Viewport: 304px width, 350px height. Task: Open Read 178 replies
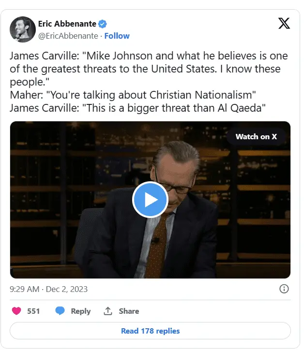(x=150, y=331)
